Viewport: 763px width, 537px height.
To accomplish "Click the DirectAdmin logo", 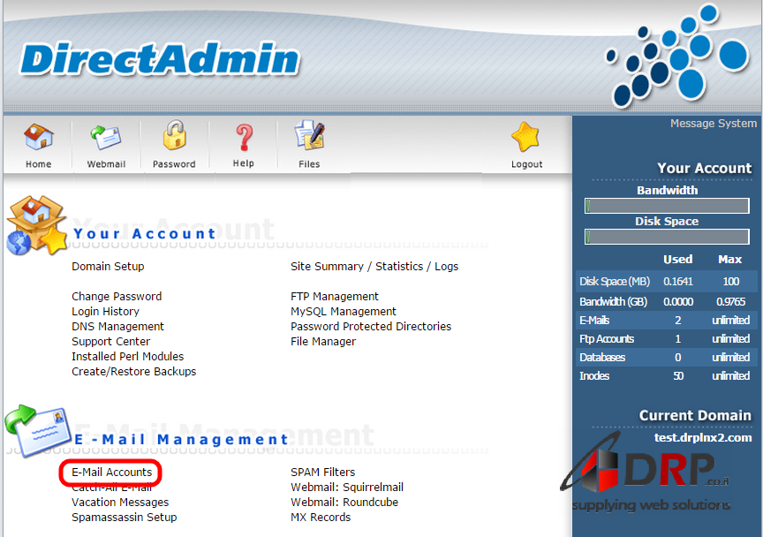I will (159, 60).
